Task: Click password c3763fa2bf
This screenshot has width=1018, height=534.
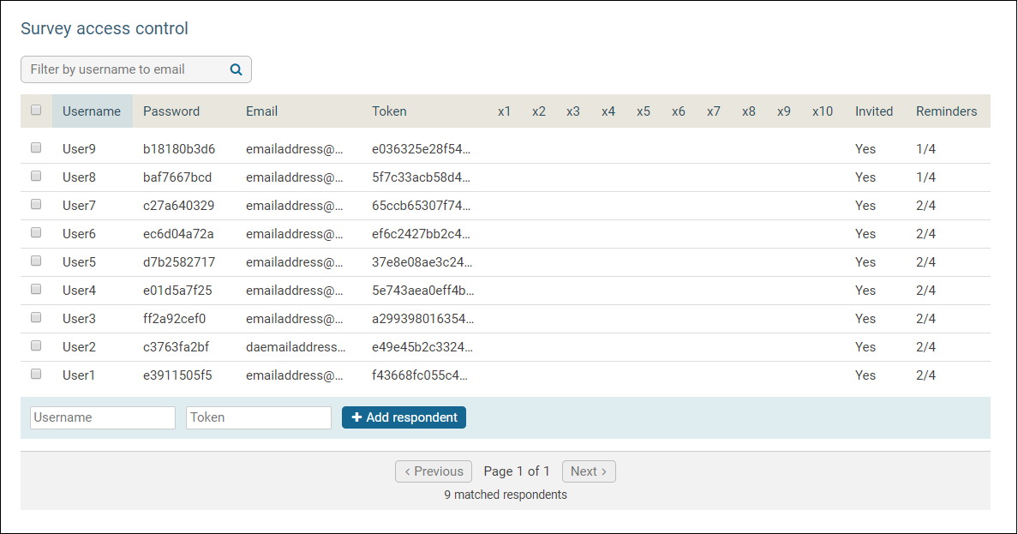Action: pos(176,347)
